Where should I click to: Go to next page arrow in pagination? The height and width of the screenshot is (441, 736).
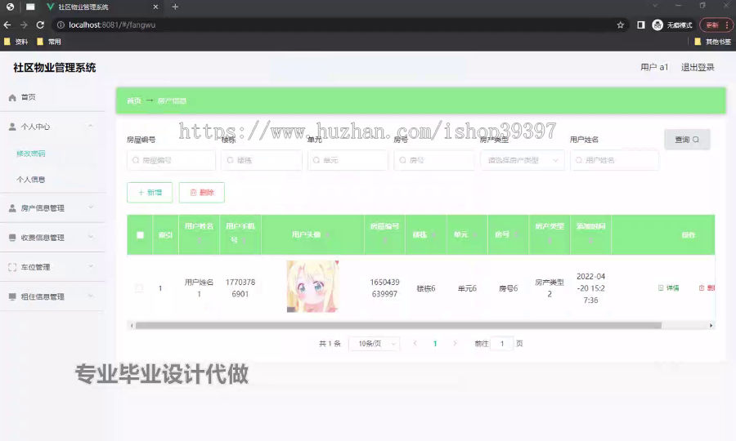pyautogui.click(x=455, y=344)
